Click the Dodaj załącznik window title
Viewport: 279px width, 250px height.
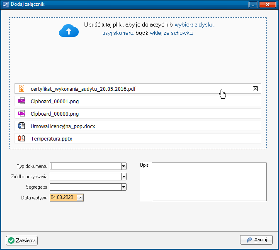(x=28, y=4)
